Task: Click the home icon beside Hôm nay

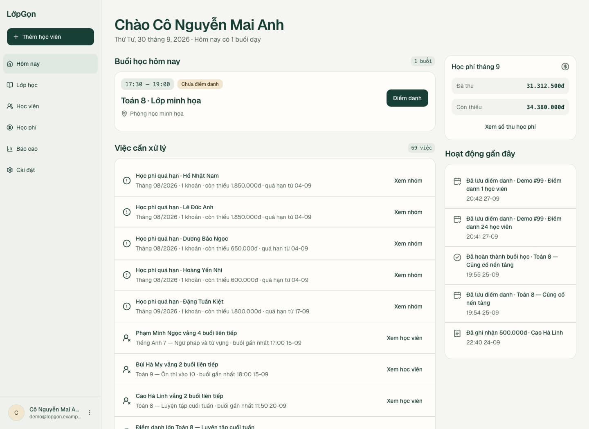Action: (10, 64)
